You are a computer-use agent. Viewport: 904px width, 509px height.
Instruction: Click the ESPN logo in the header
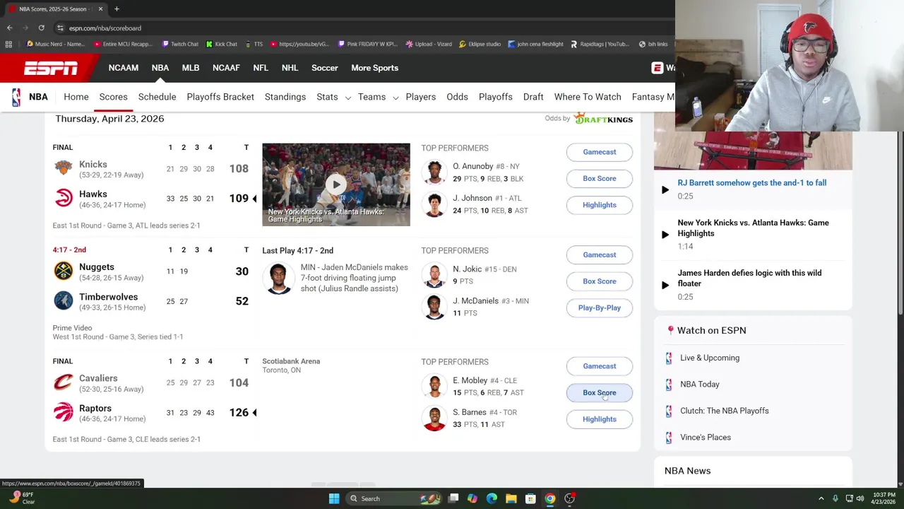[51, 68]
